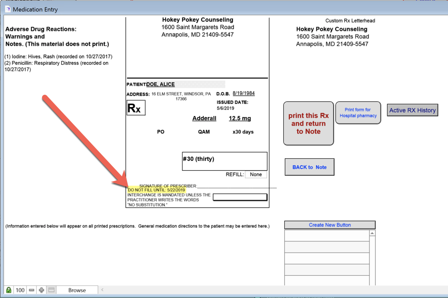Click the Medication Entry window document icon
Image resolution: width=448 pixels, height=298 pixels.
pyautogui.click(x=7, y=9)
